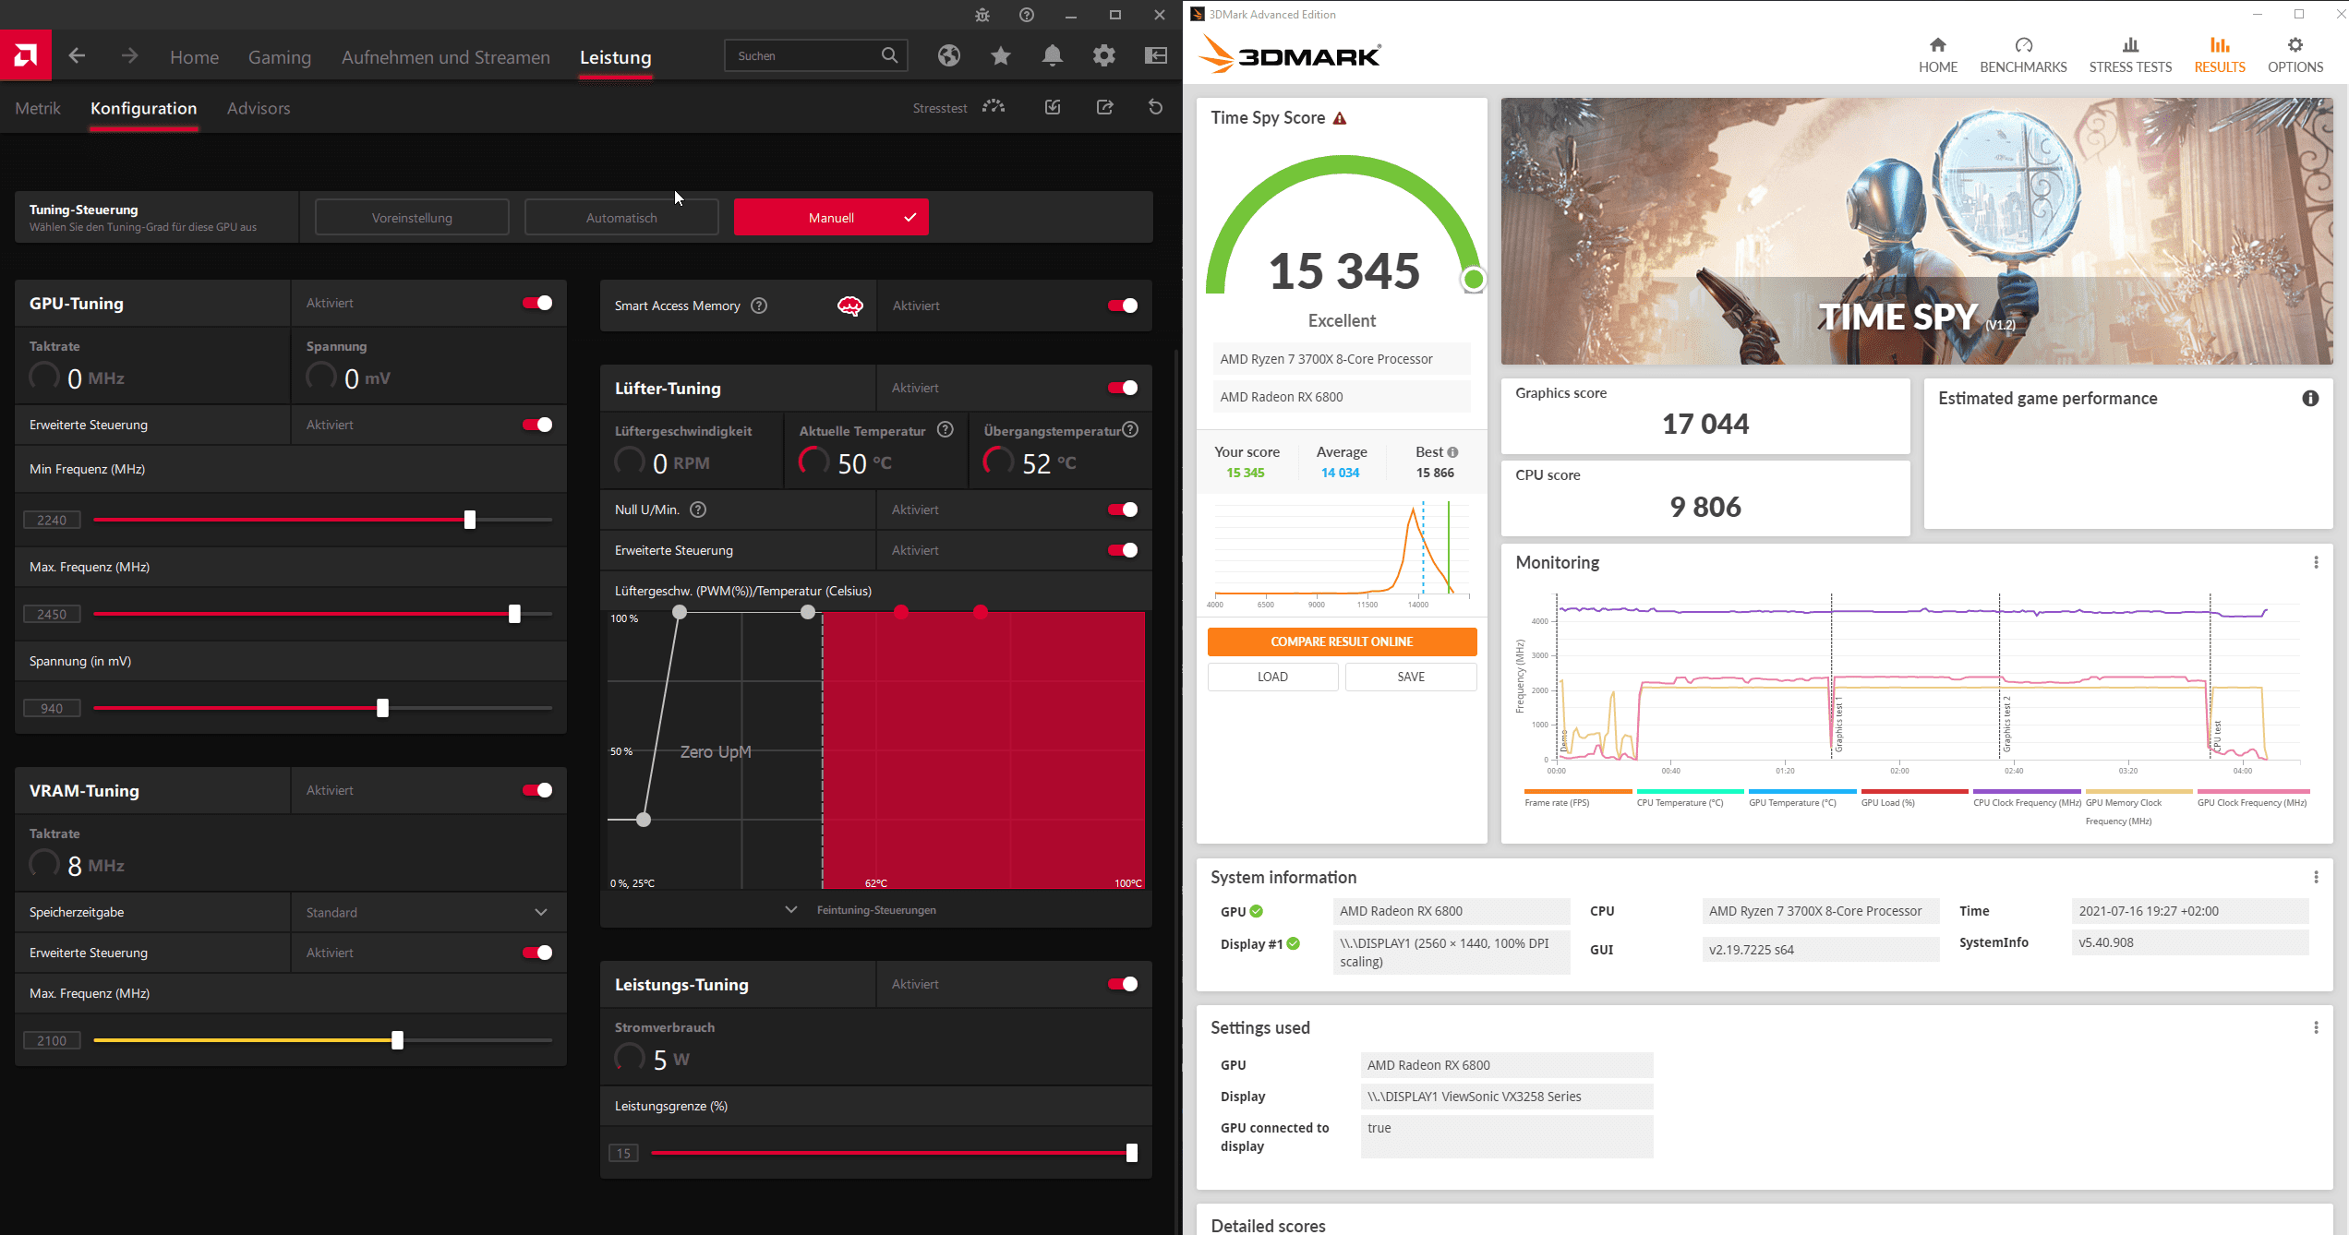The height and width of the screenshot is (1235, 2349).
Task: Select the Automatisch tuning button
Action: coord(621,218)
